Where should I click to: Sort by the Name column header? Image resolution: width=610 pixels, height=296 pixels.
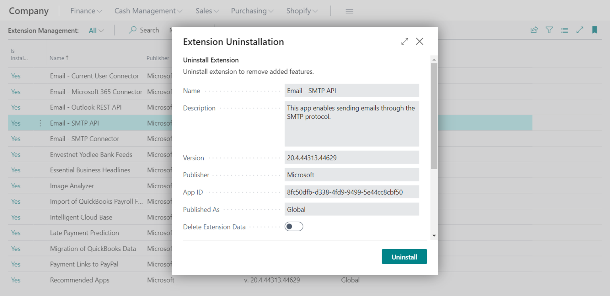(59, 58)
